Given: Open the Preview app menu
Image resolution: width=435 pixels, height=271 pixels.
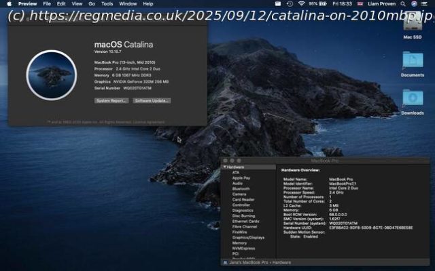Looking at the screenshot, I should (27, 4).
